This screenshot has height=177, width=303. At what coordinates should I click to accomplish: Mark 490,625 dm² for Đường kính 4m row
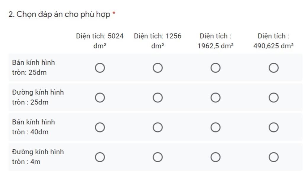pos(274,157)
